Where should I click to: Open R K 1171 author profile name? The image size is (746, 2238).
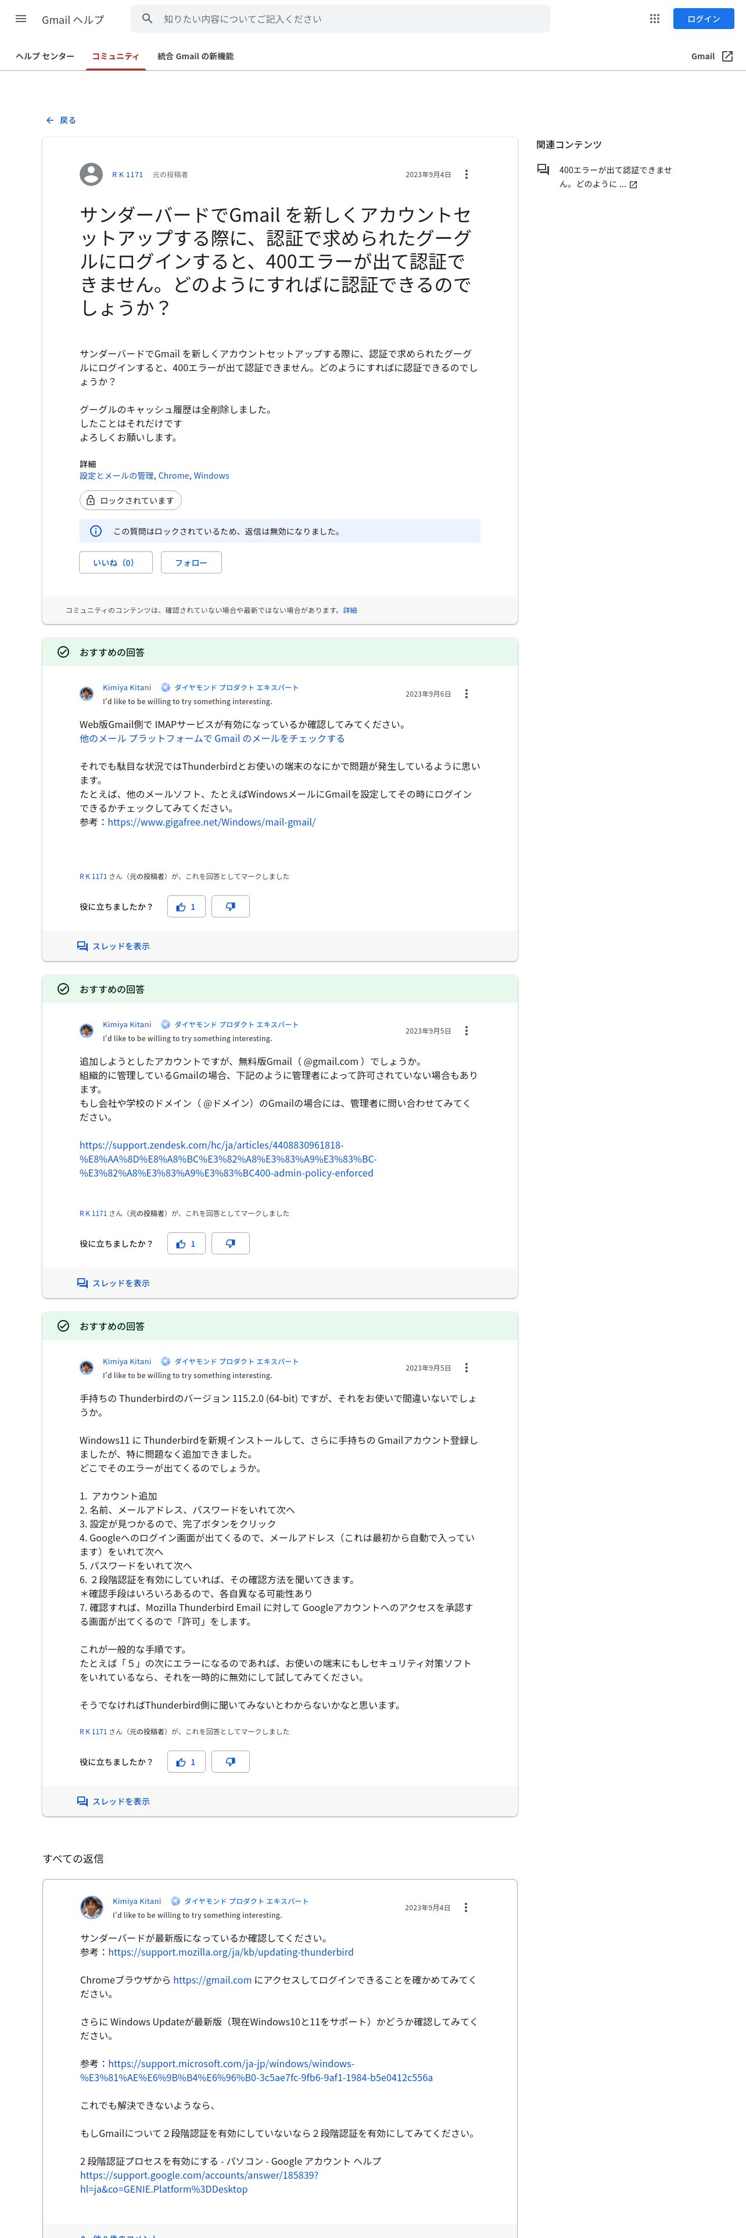point(128,175)
